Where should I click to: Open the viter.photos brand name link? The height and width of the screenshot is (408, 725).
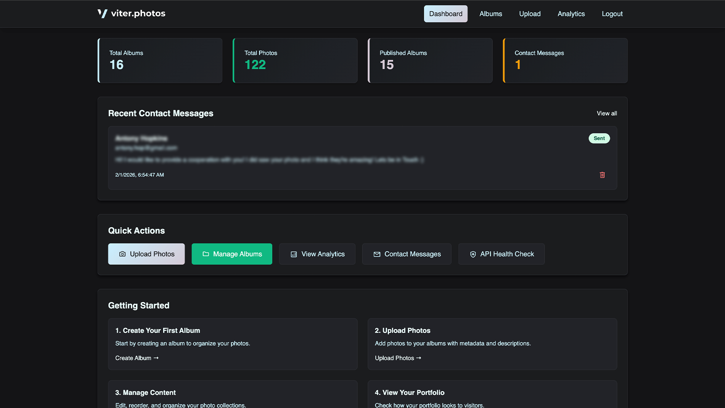138,14
